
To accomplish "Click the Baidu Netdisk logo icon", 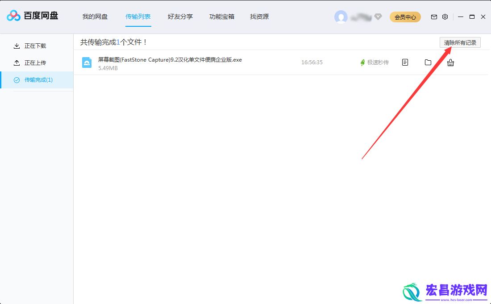I will (13, 16).
